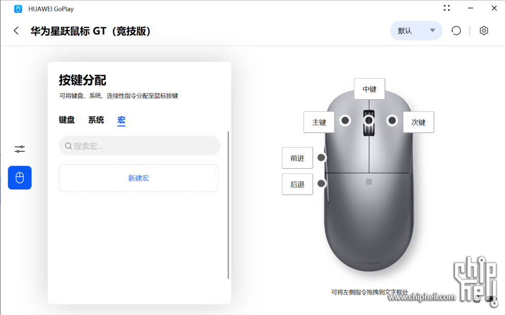Click the 可将键盘、系统、连续性指令分配至鼠标按键 description

[119, 96]
